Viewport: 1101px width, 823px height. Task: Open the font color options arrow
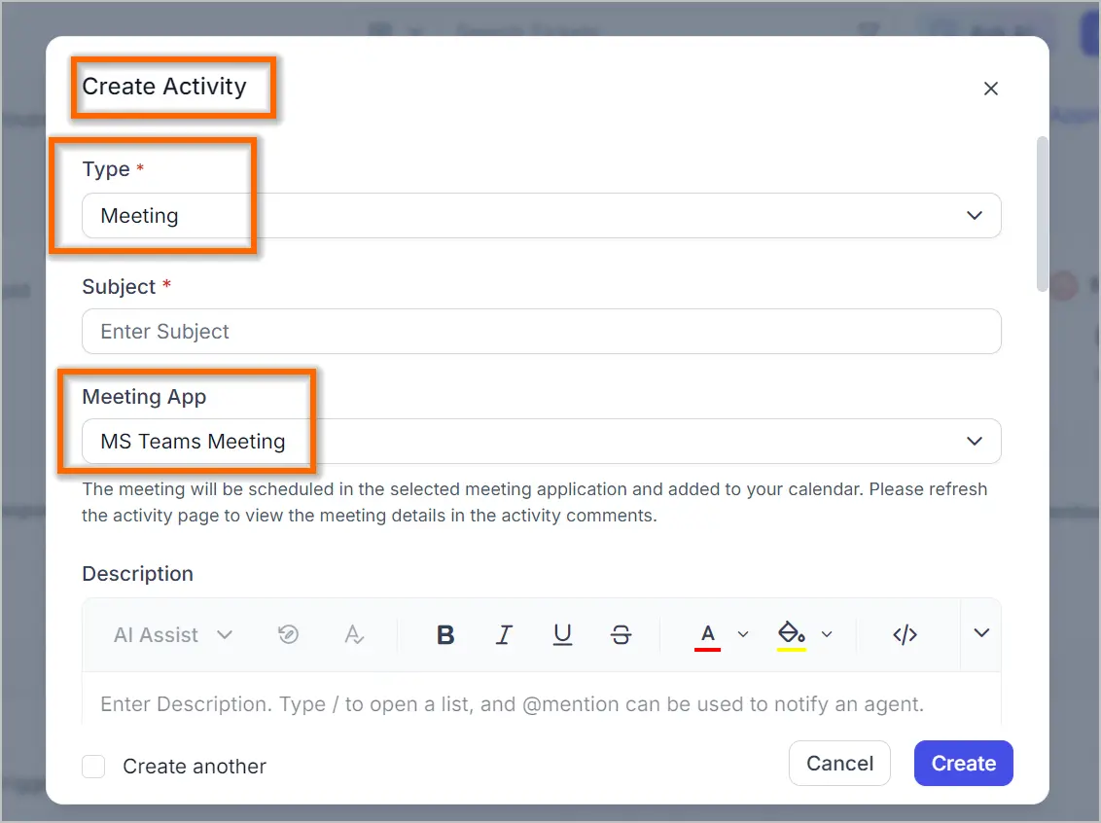pos(743,635)
